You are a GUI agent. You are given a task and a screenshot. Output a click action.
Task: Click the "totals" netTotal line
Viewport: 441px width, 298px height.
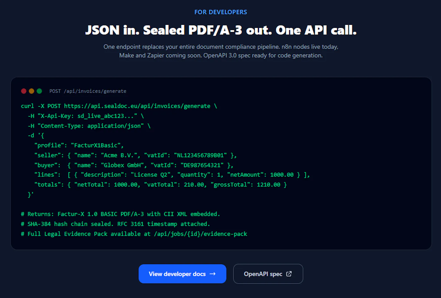[x=160, y=185]
